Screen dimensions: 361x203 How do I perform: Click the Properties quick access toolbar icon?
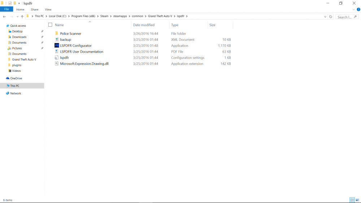pyautogui.click(x=10, y=3)
